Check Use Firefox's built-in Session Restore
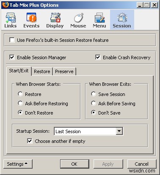Image resolution: width=160 pixels, height=175 pixels. tap(12, 40)
